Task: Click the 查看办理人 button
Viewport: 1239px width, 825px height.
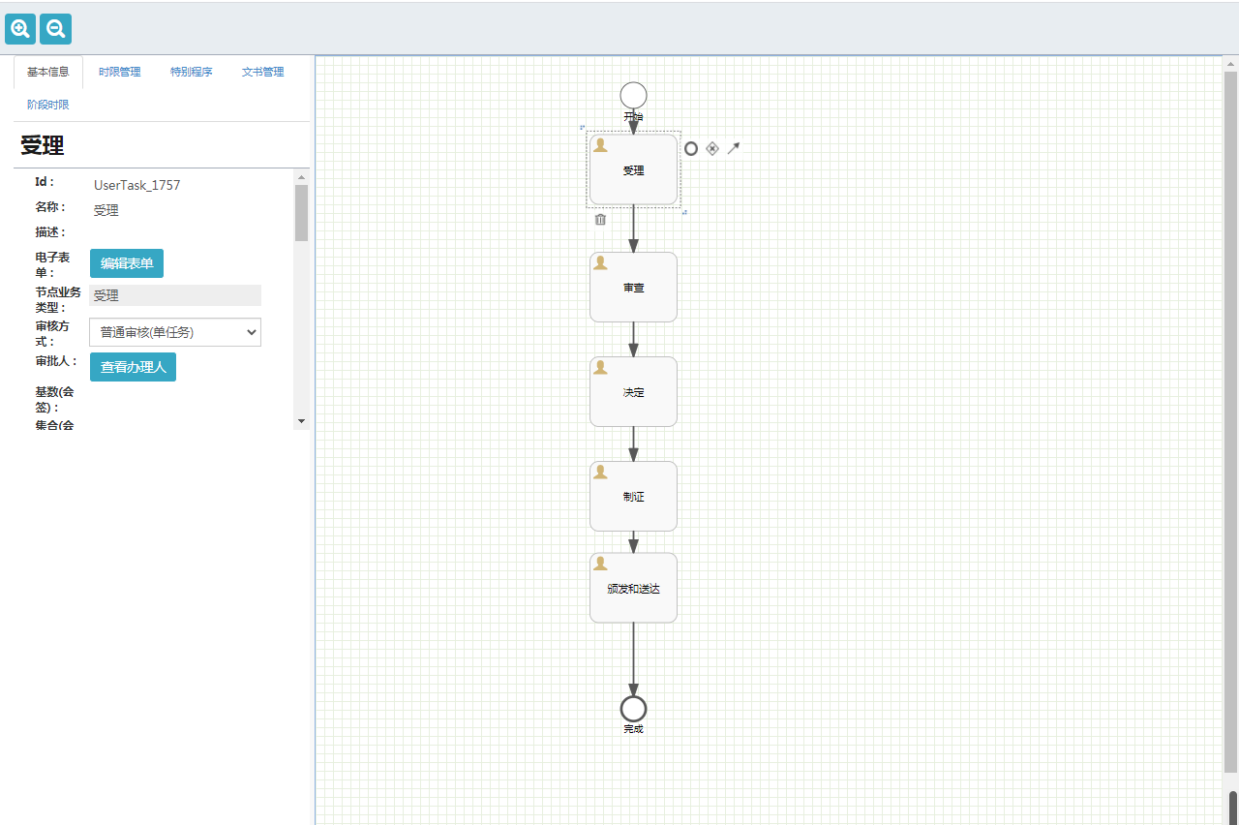Action: pyautogui.click(x=133, y=367)
